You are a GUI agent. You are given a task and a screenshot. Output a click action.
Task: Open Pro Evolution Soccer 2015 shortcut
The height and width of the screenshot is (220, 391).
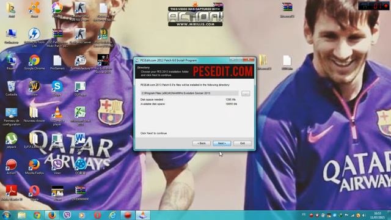pyautogui.click(x=103, y=64)
